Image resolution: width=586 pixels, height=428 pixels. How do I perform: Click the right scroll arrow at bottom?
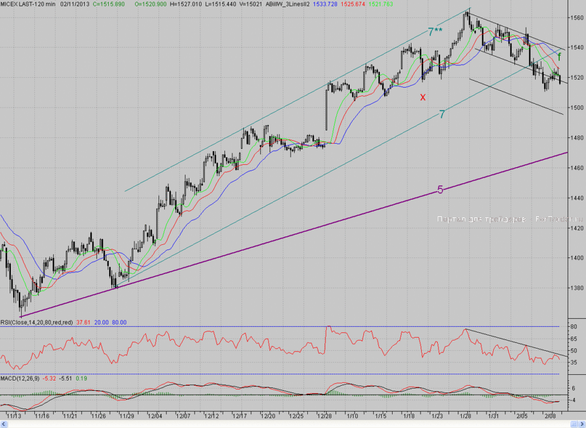click(x=582, y=424)
